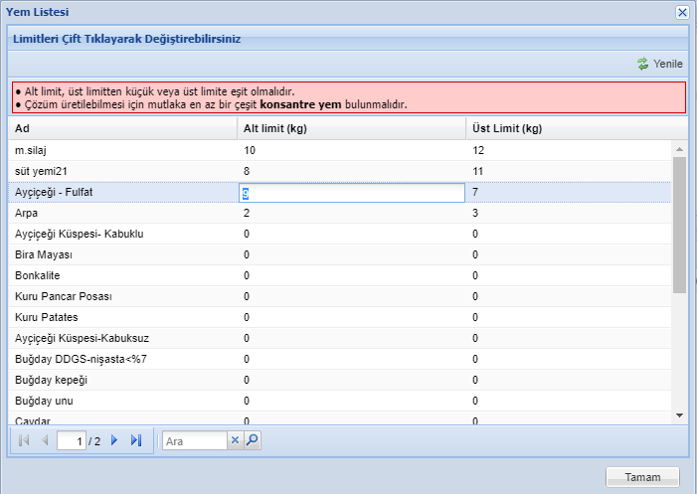Go to next page arrow
Viewport: 697px width, 494px height.
(x=114, y=440)
